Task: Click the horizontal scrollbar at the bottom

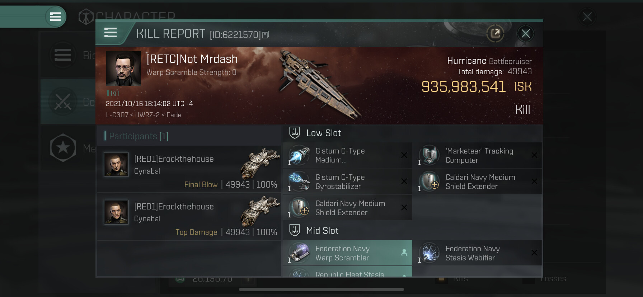Action: pyautogui.click(x=321, y=289)
